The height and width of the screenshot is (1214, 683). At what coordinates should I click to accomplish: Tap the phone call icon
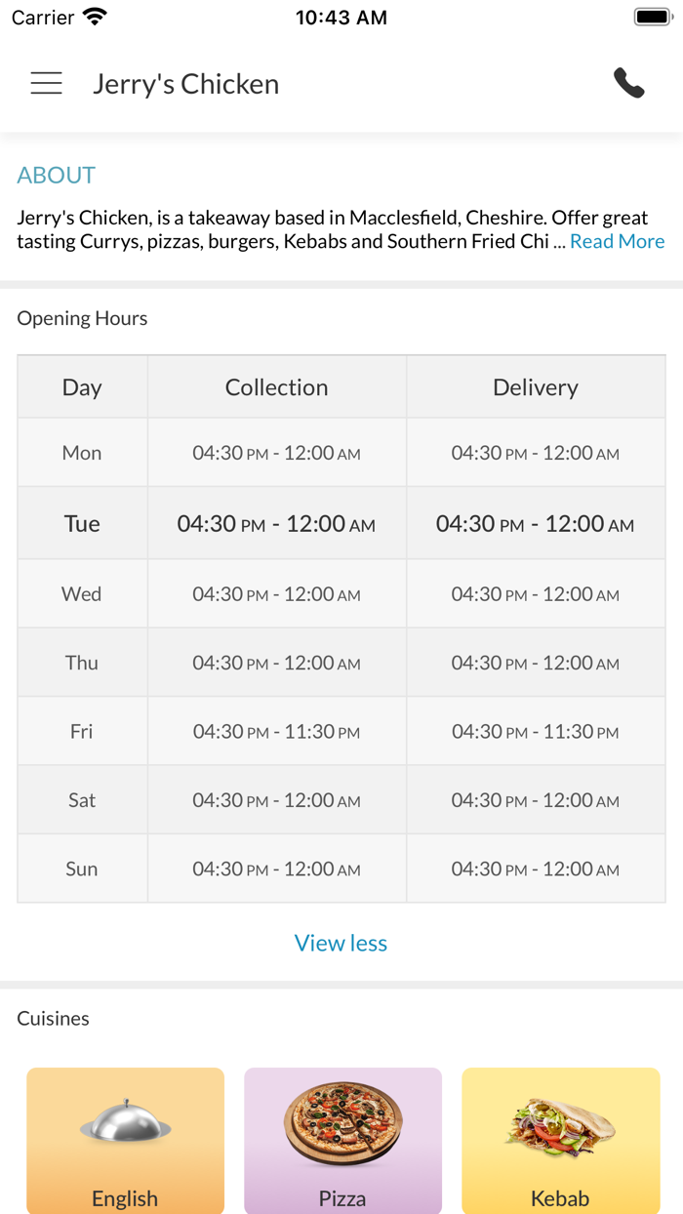click(629, 84)
